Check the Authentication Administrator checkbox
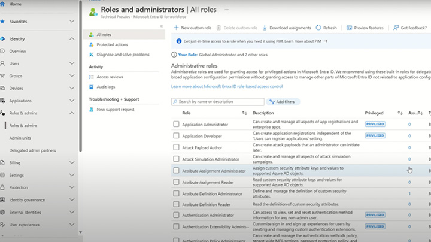 176,215
